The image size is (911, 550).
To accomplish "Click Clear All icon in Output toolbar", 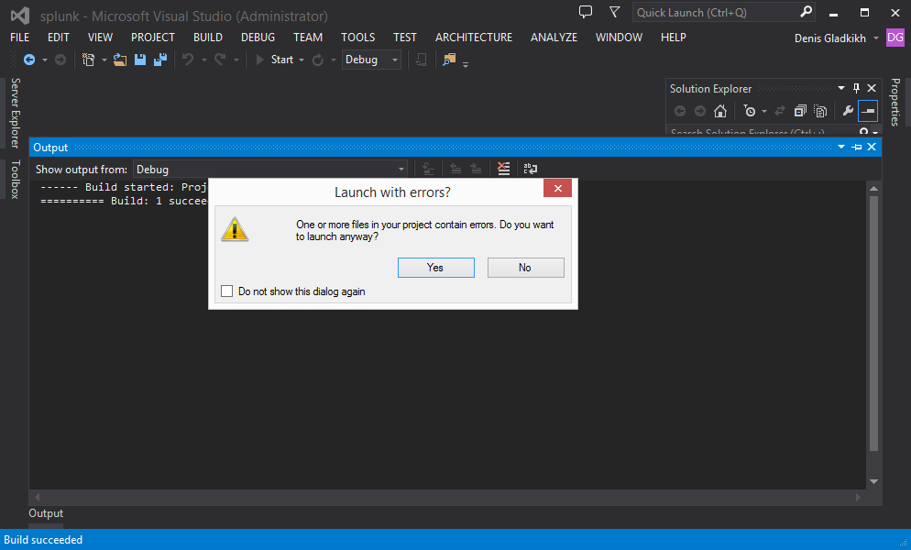I will (504, 169).
